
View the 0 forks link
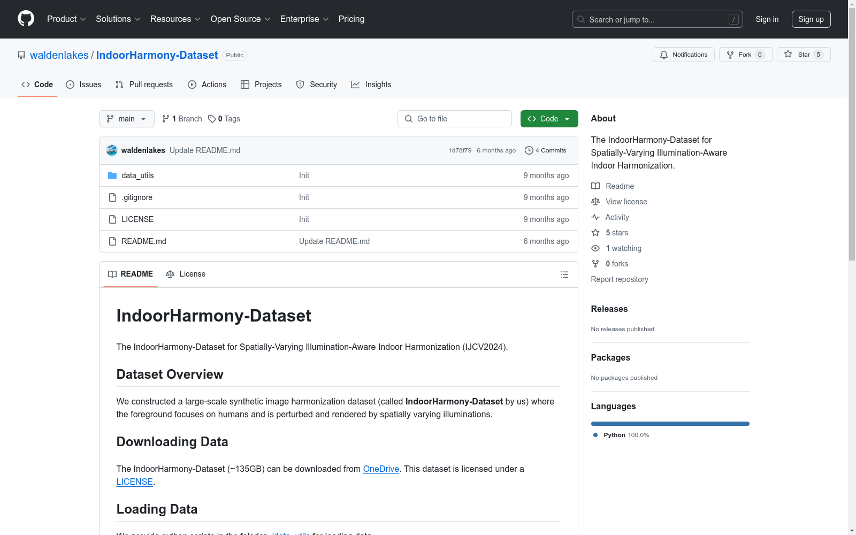610,264
